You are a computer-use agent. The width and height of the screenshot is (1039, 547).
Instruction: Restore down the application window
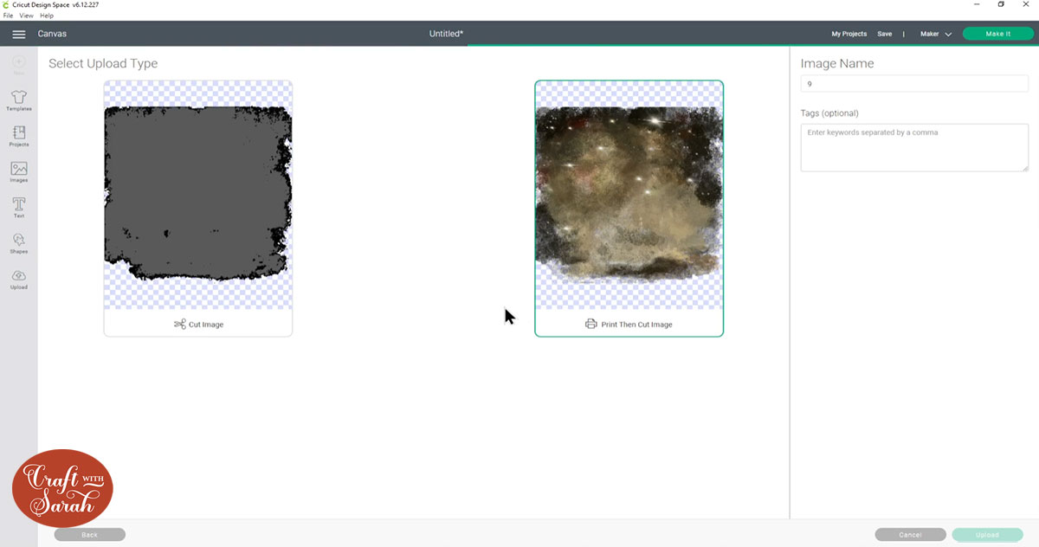[1001, 4]
